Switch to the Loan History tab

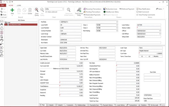(x=120, y=105)
